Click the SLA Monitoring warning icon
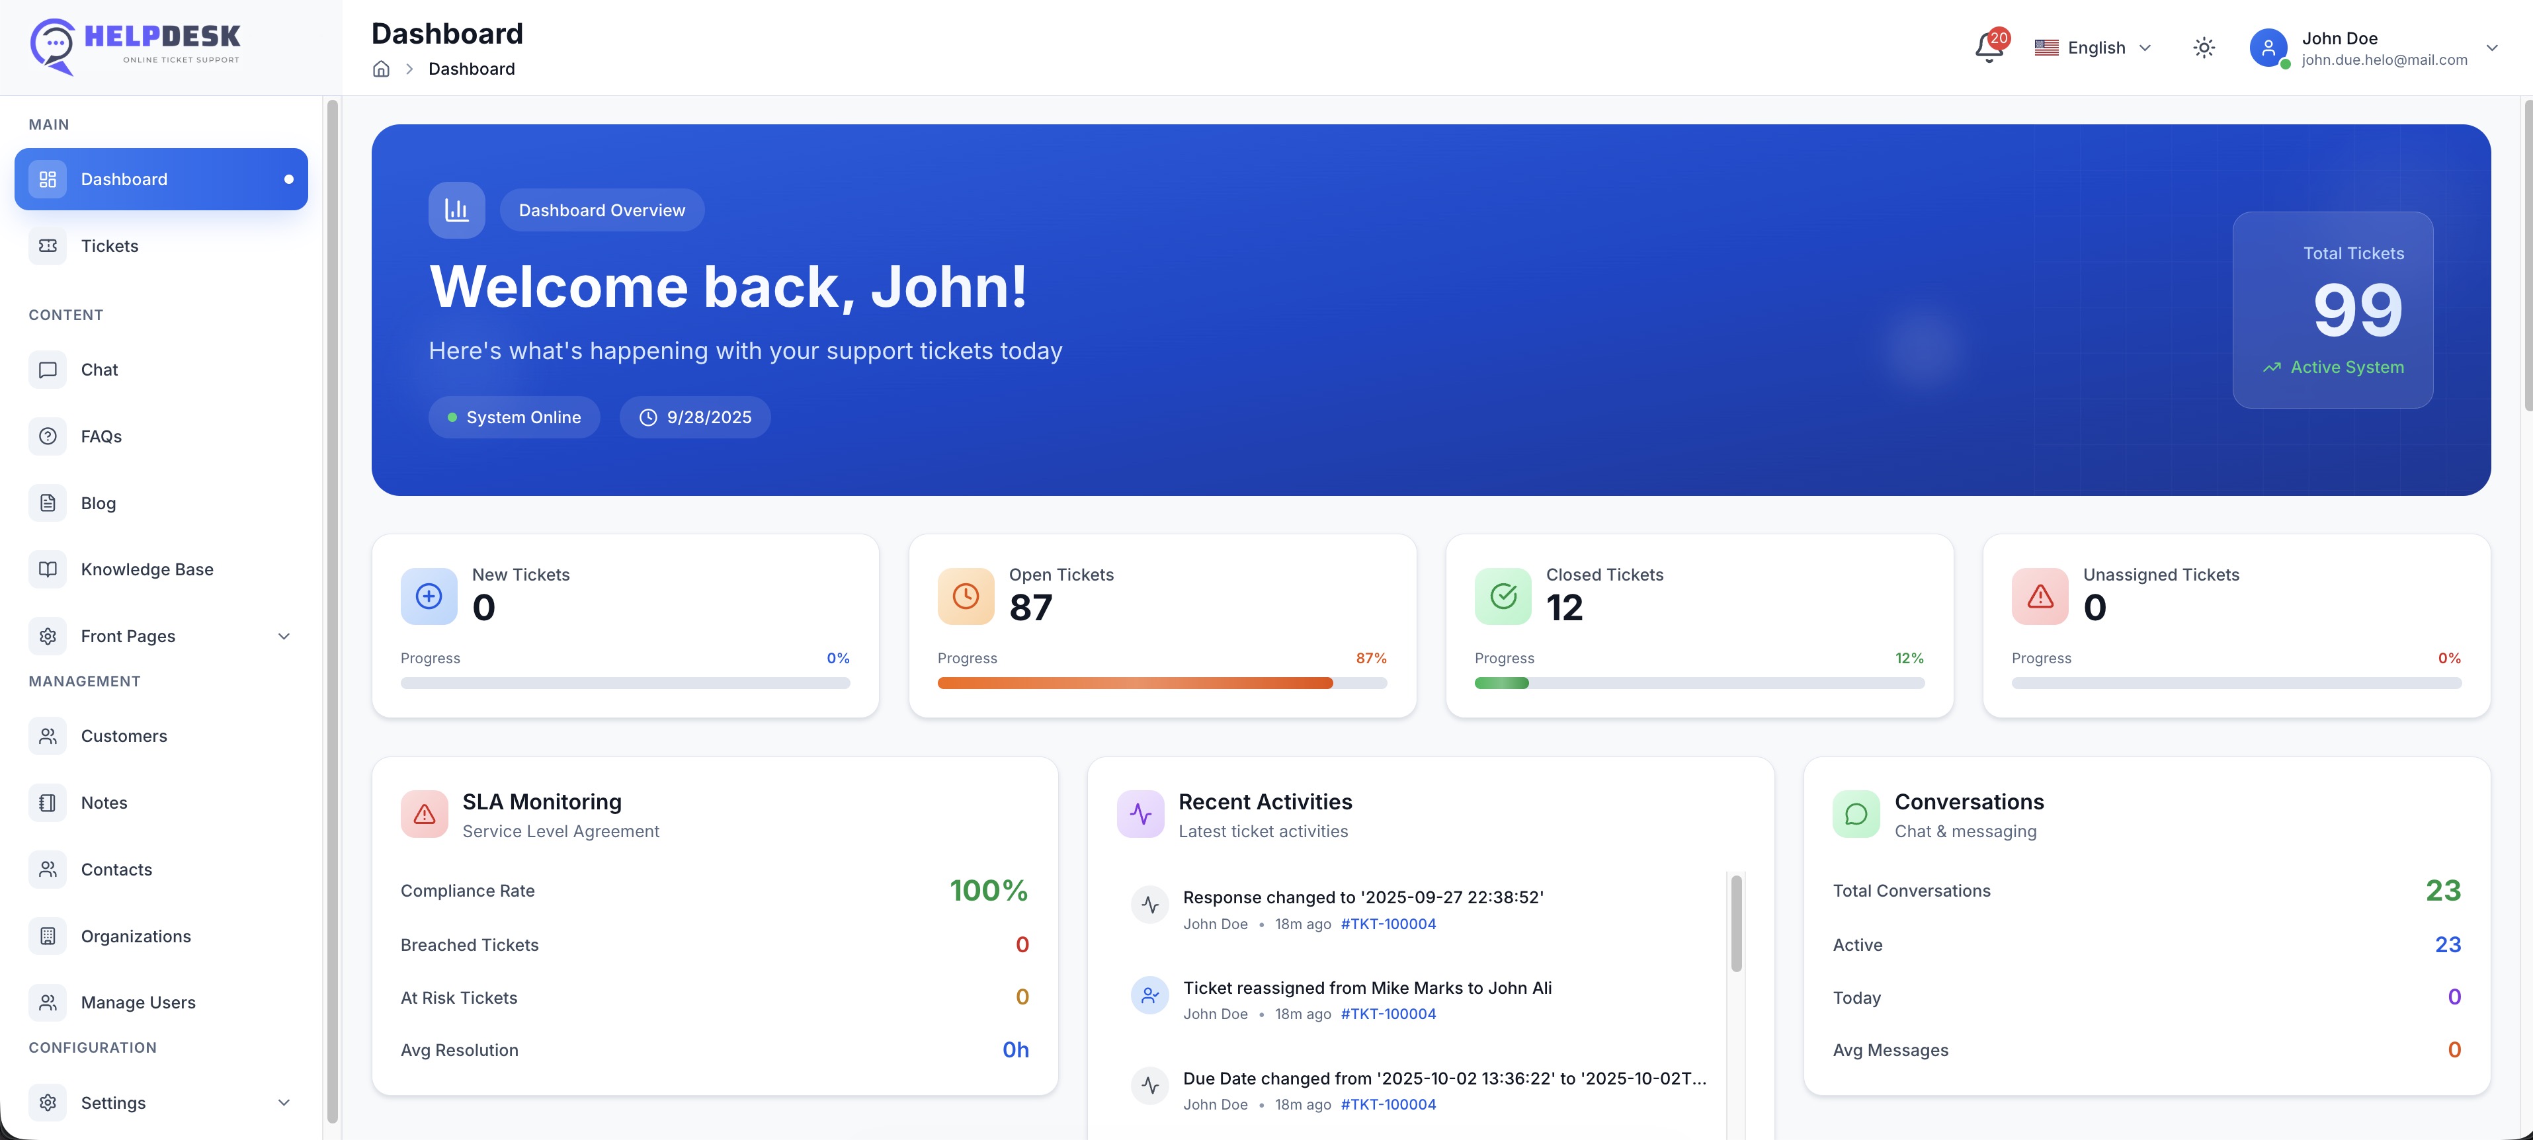This screenshot has height=1140, width=2533. 424,814
